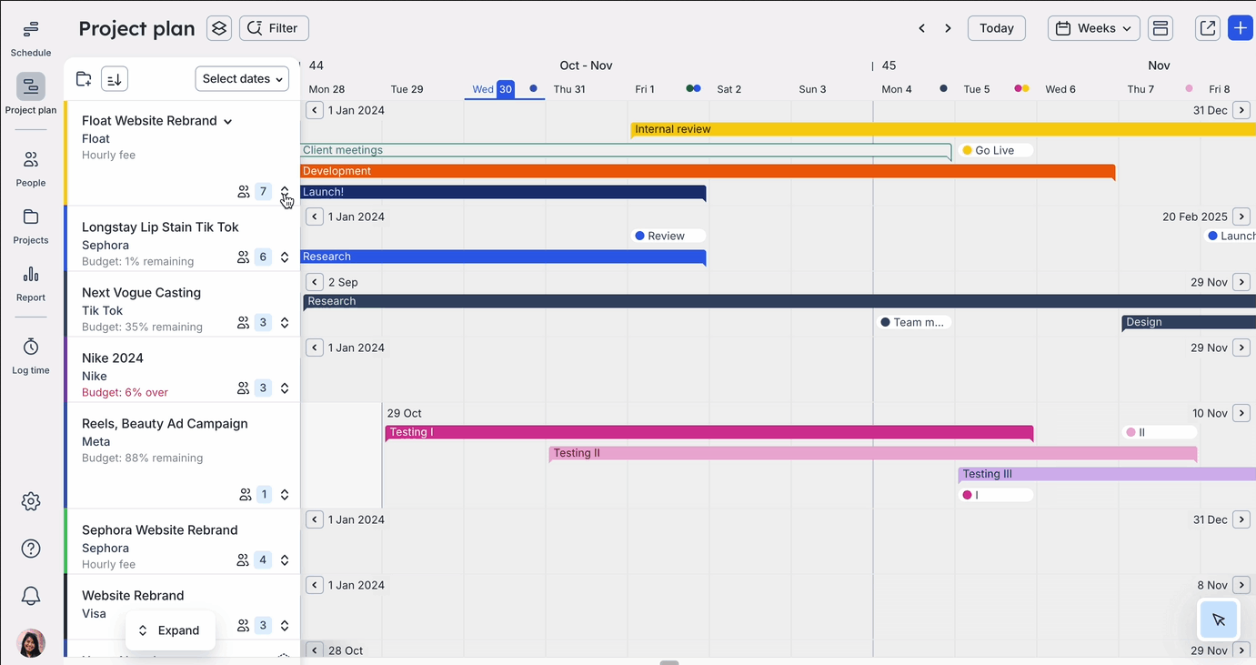
Task: Click the layers icon beside the Project plan title
Action: (x=218, y=28)
